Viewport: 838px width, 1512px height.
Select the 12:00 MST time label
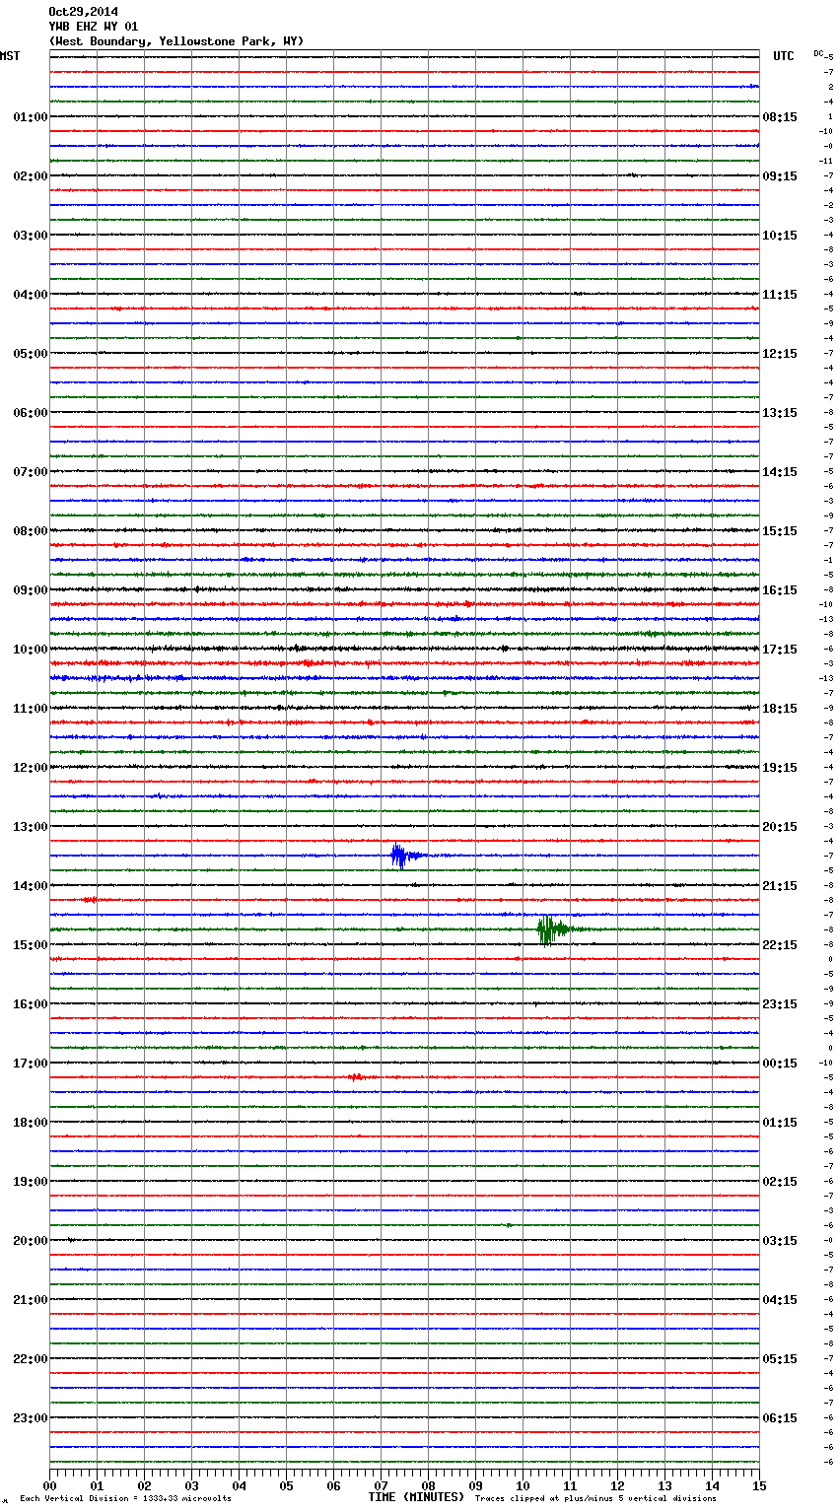31,768
